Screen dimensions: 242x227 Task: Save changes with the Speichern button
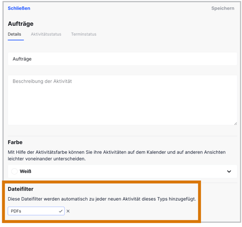coord(223,8)
